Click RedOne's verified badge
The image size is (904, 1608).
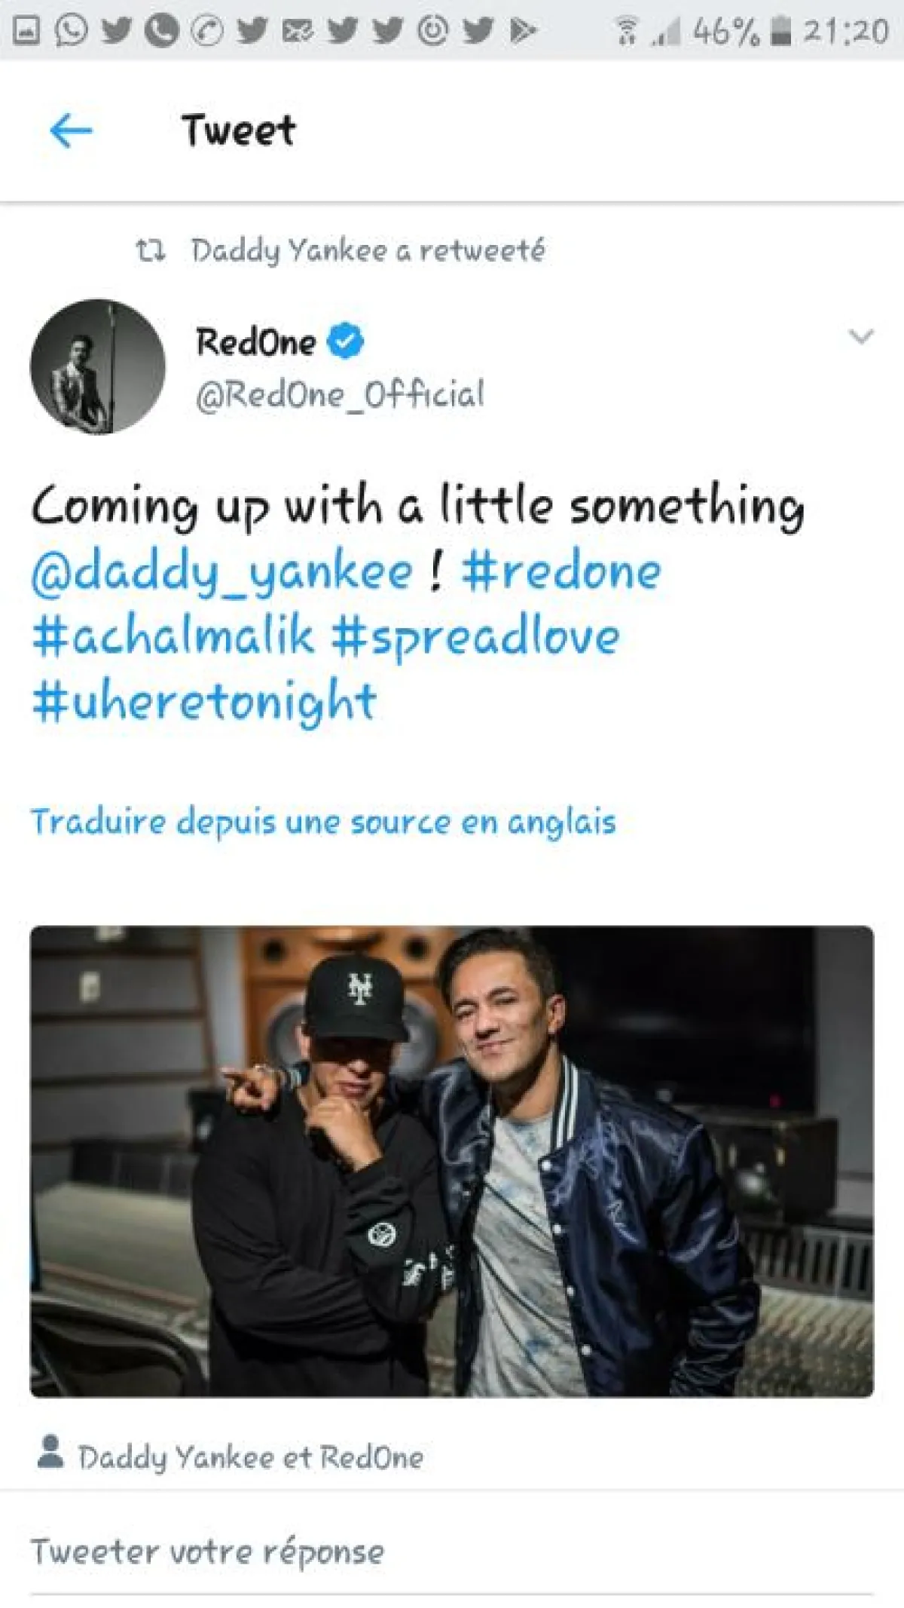(346, 341)
